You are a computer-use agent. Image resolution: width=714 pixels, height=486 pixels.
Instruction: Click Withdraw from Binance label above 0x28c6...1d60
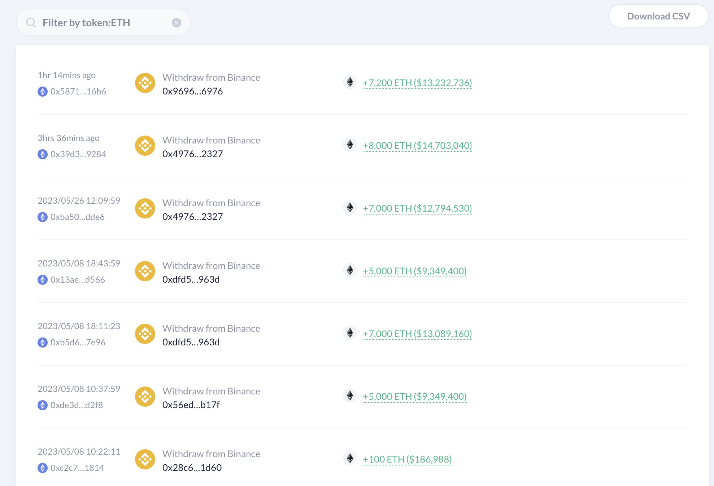211,454
